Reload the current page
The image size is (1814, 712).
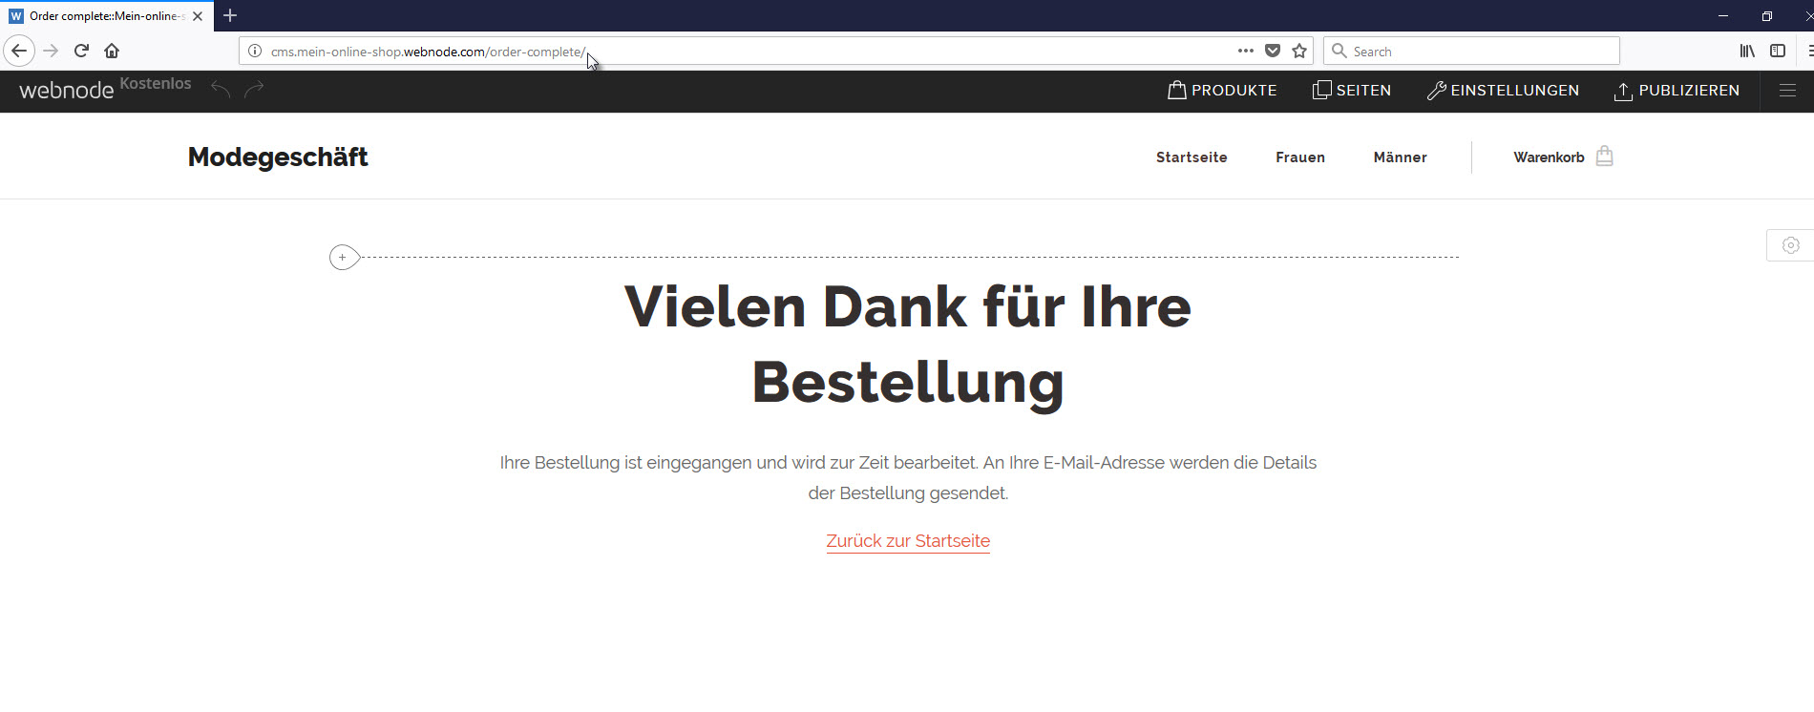tap(81, 51)
